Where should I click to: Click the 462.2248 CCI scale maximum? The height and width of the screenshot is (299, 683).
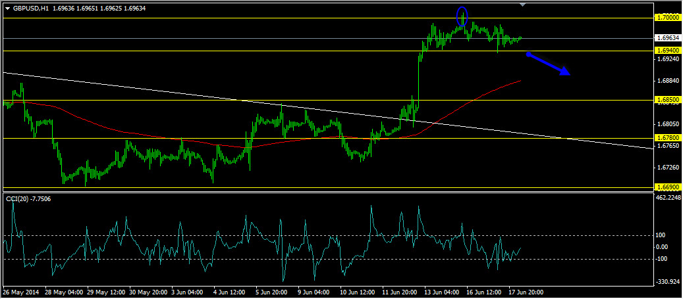(667, 198)
